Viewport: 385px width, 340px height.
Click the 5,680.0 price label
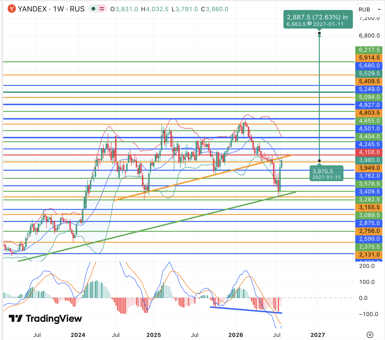click(369, 66)
